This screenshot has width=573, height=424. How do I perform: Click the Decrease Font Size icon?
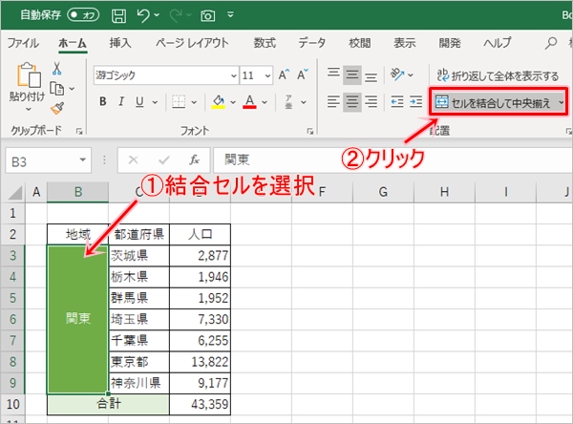pyautogui.click(x=303, y=74)
